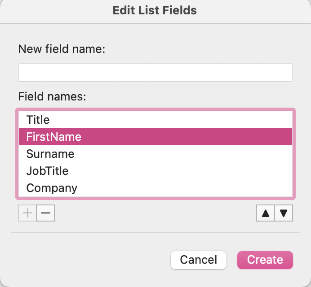Click the "New field name:" label

62,49
